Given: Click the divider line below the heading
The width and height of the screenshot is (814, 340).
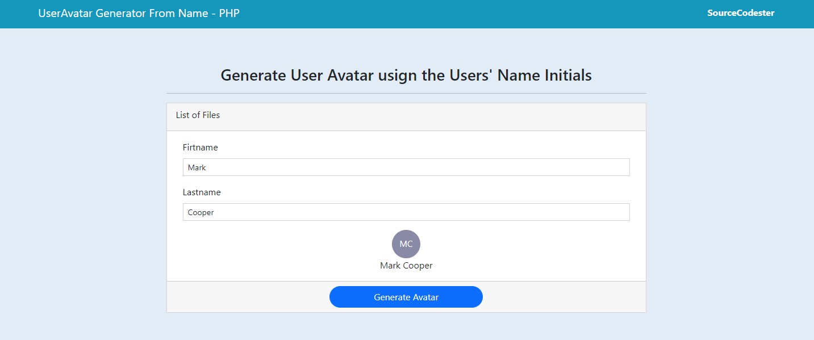Looking at the screenshot, I should [x=406, y=93].
